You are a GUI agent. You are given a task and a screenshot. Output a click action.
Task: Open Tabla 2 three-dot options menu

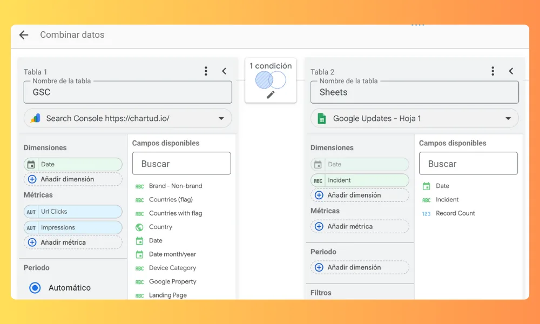click(492, 71)
